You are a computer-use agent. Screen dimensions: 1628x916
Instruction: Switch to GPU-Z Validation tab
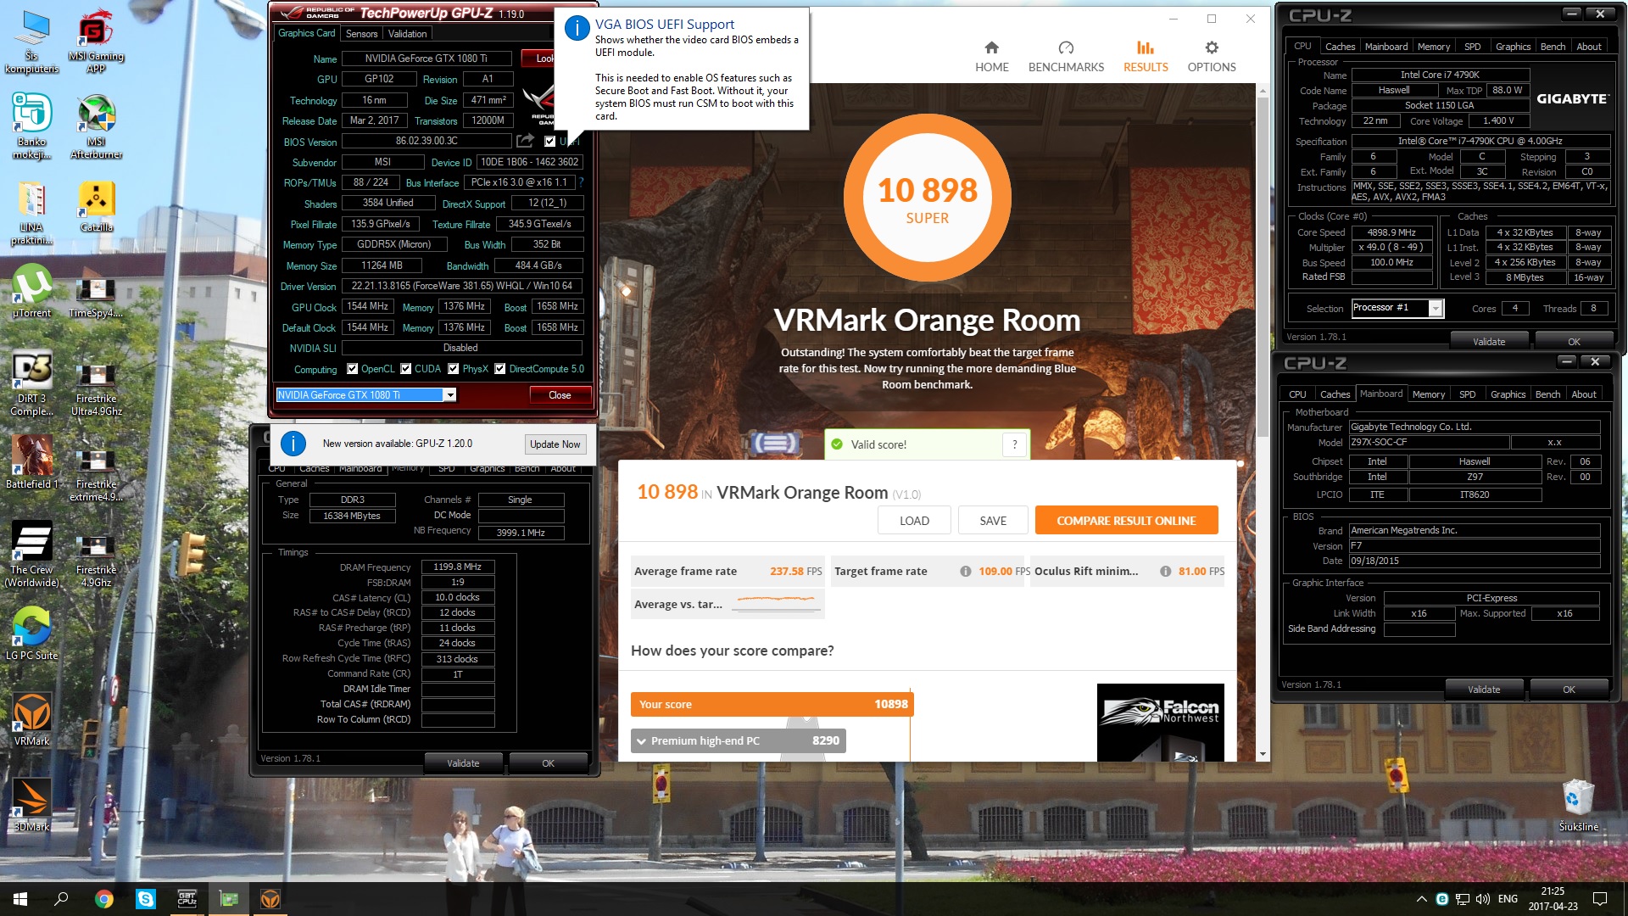pyautogui.click(x=407, y=34)
